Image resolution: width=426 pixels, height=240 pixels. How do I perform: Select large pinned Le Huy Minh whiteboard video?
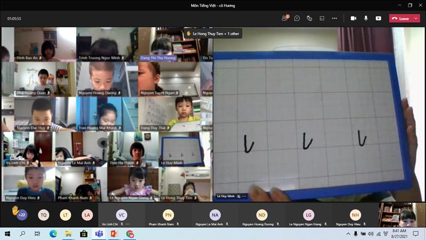point(318,114)
